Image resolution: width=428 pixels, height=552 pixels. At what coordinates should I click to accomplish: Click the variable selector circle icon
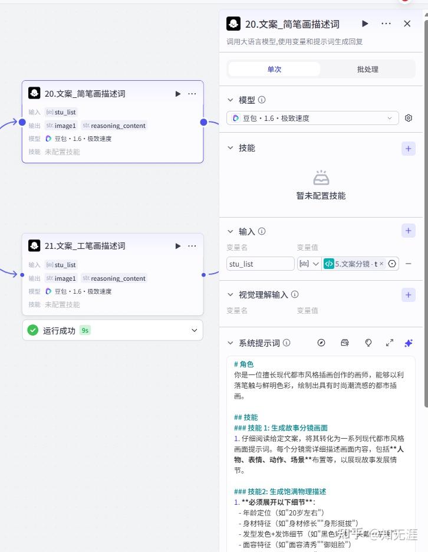pos(392,264)
